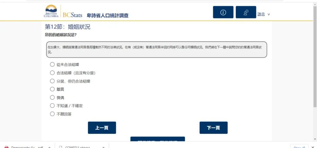
Task: Click Show all downloads button
Action: pos(299,147)
